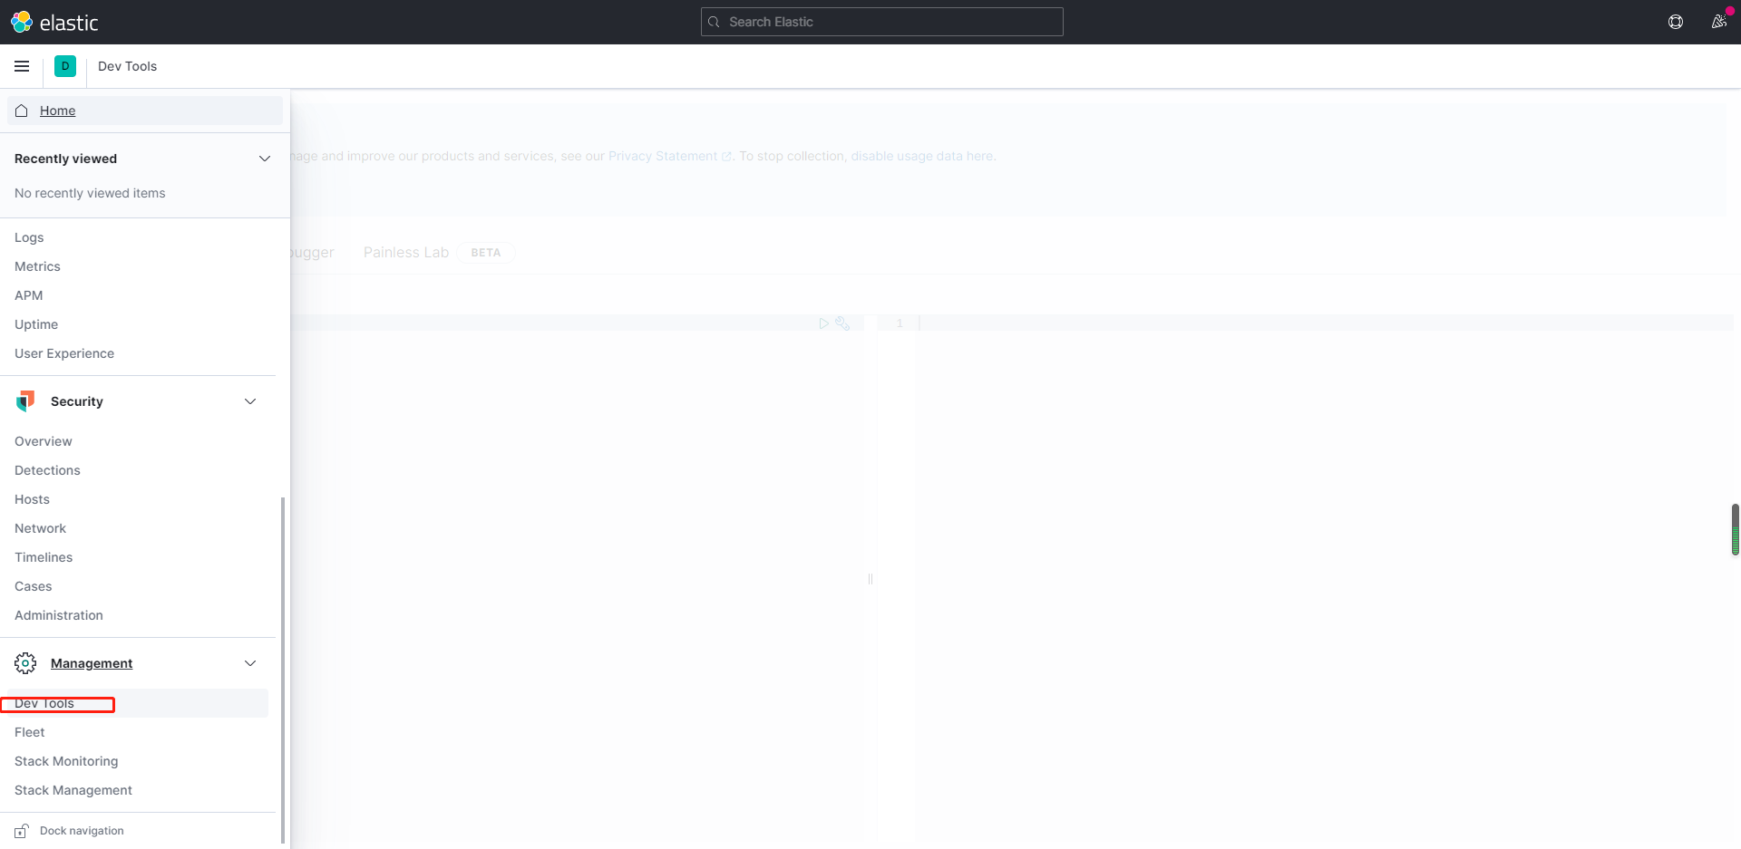
Task: Open APM in navigation
Action: 29,295
